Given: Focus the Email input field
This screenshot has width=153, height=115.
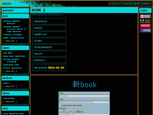Looking at the screenshot, I should pos(84,102).
